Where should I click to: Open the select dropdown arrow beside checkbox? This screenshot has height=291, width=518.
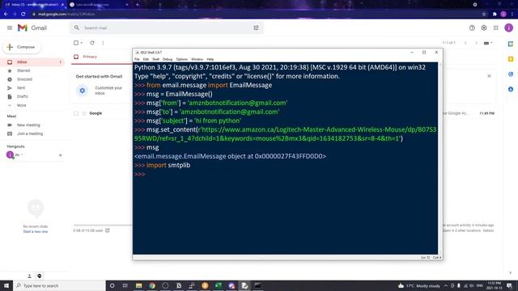coord(81,43)
